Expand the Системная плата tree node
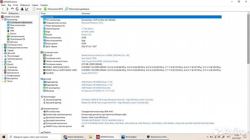This screenshot has height=140, width=250. pyautogui.click(x=2, y=45)
